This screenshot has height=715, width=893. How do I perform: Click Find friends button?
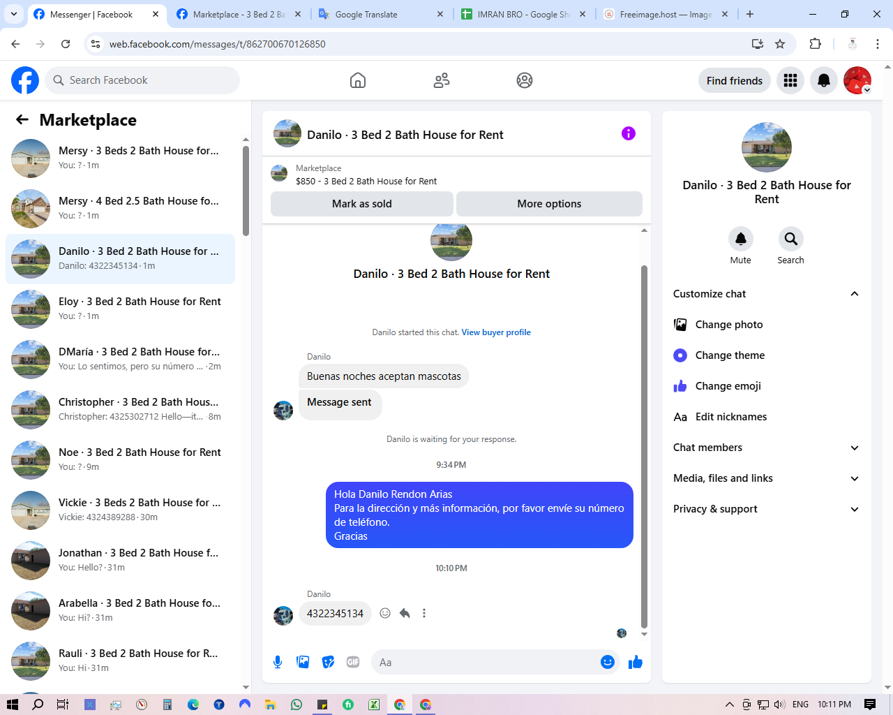tap(735, 80)
